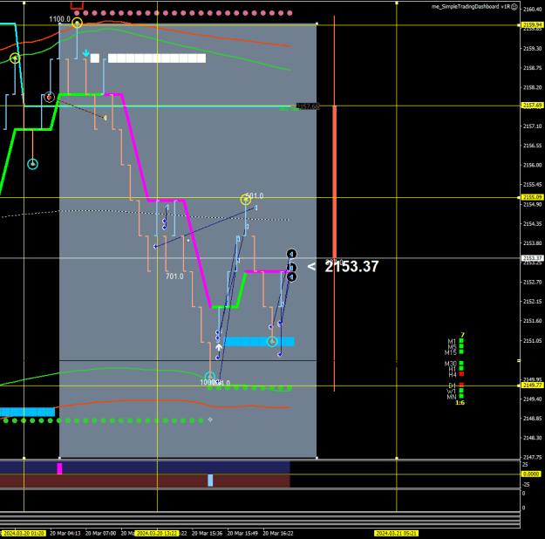
Task: Click the yellow 7 count above M1
Action: (462, 335)
